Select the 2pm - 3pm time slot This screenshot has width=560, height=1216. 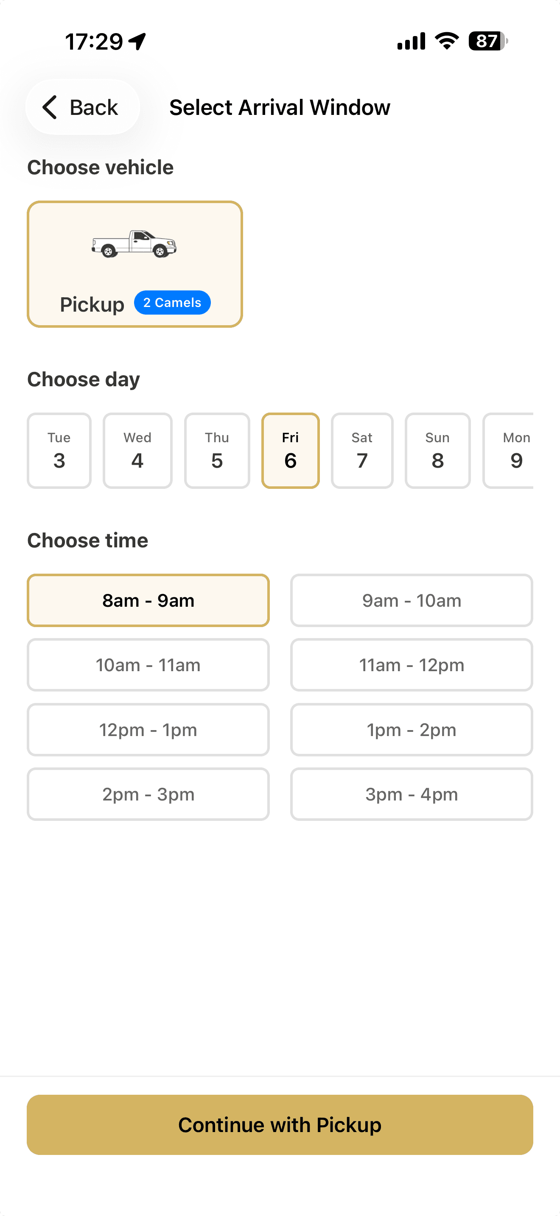pyautogui.click(x=148, y=794)
